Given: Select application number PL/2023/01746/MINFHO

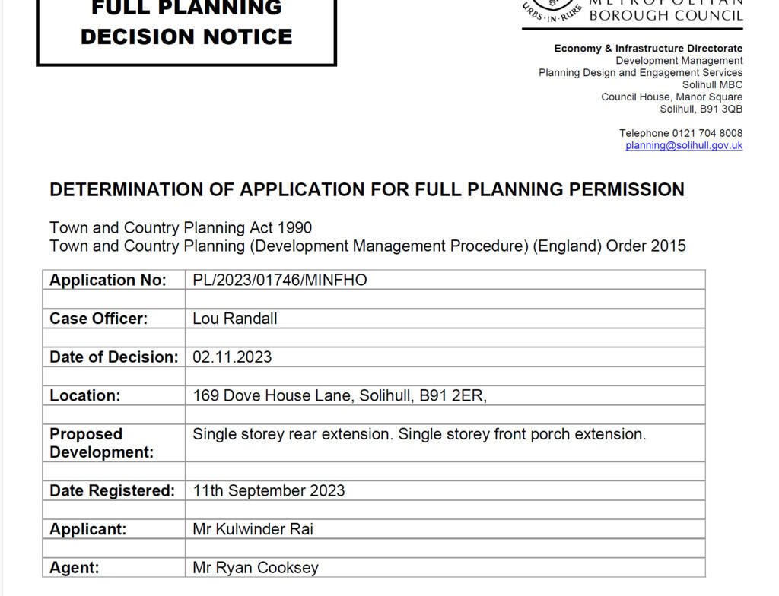Looking at the screenshot, I should point(280,280).
